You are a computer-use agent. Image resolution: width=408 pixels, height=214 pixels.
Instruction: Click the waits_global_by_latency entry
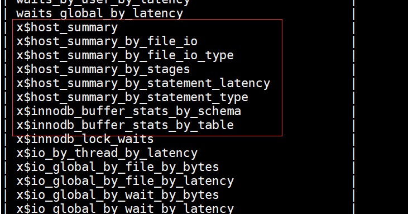point(100,13)
